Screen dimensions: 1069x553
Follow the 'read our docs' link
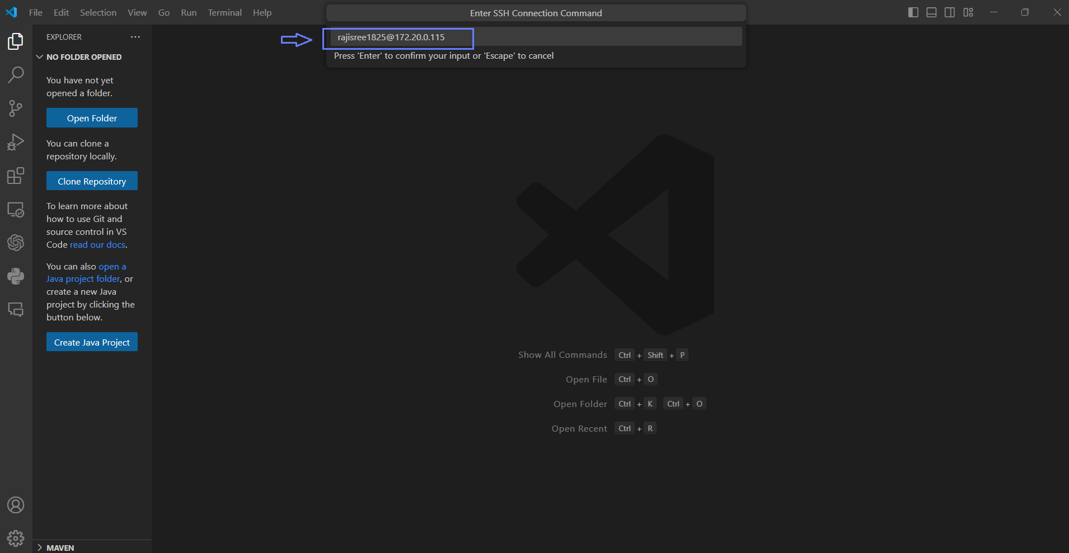pos(97,245)
